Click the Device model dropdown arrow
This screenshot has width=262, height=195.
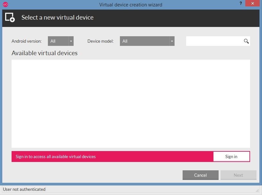(172, 41)
